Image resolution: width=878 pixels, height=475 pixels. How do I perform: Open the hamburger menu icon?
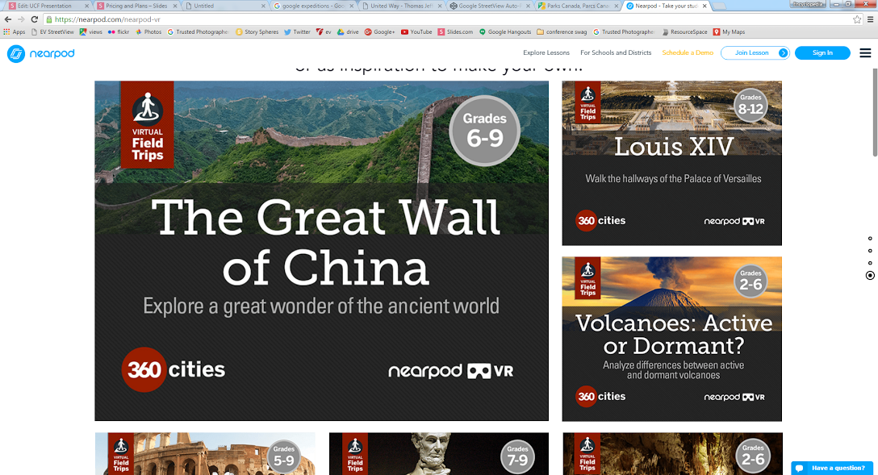(865, 53)
